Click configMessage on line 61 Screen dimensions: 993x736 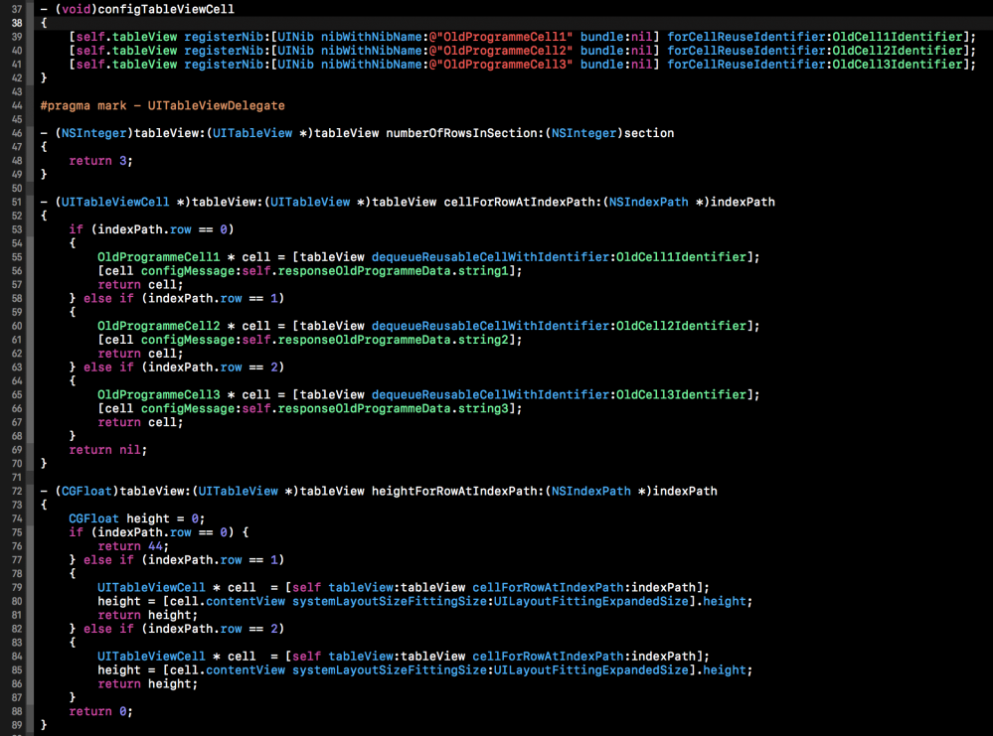coord(188,340)
